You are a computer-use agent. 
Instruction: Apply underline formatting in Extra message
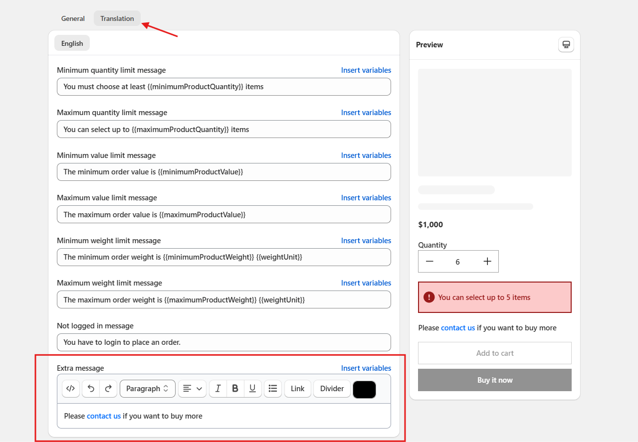click(252, 389)
